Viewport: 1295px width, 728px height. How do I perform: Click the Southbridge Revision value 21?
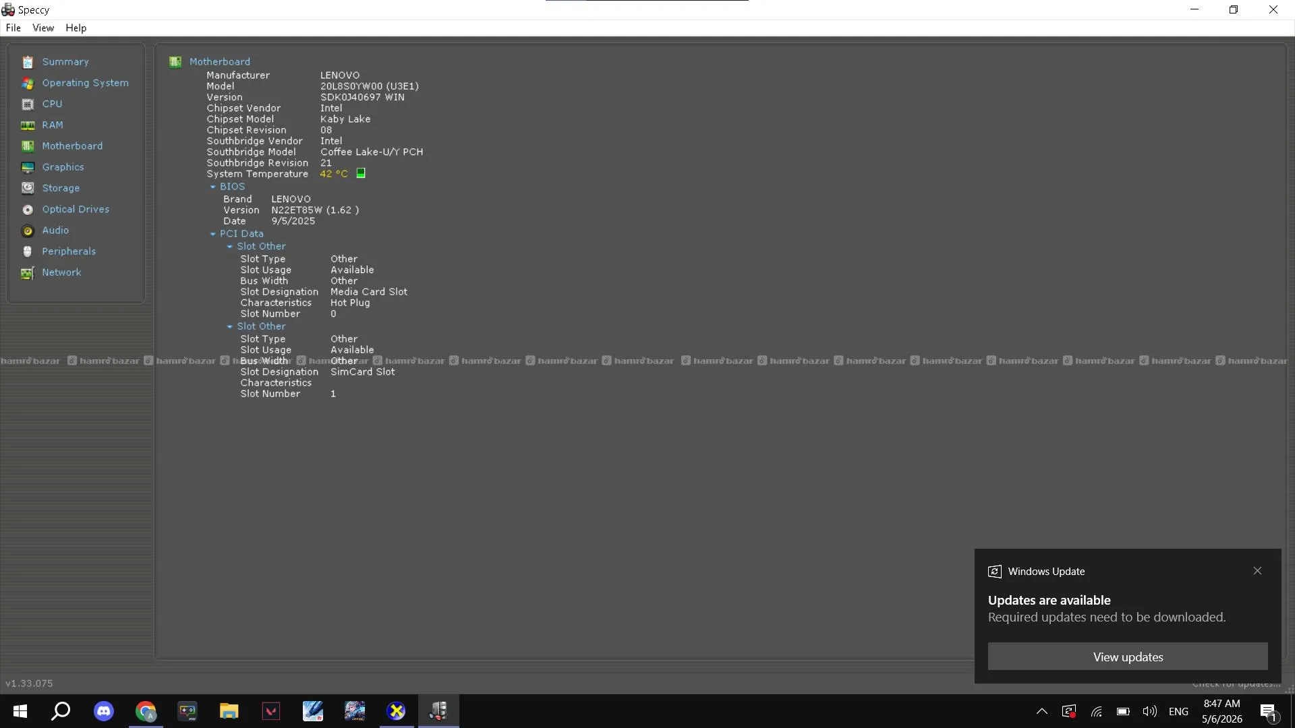pos(326,163)
